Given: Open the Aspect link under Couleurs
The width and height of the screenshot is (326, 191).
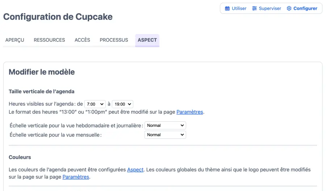Looking at the screenshot, I should pos(135,170).
